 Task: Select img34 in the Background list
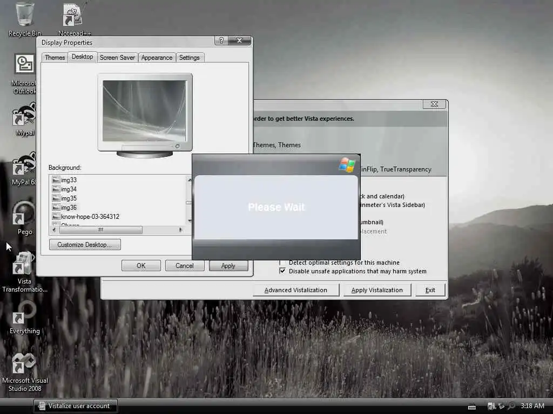click(69, 189)
